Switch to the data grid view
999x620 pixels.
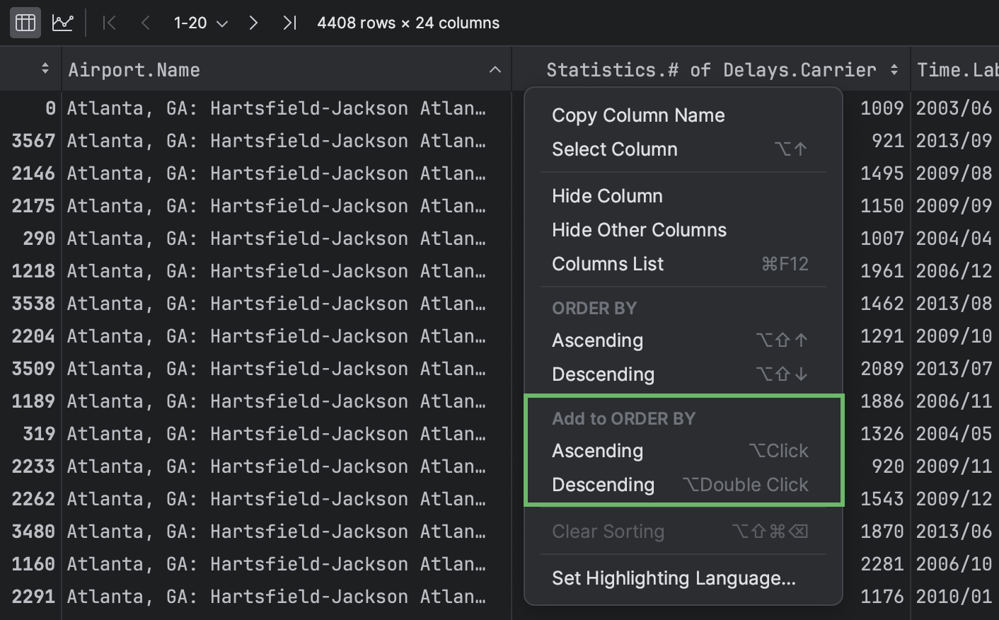25,22
